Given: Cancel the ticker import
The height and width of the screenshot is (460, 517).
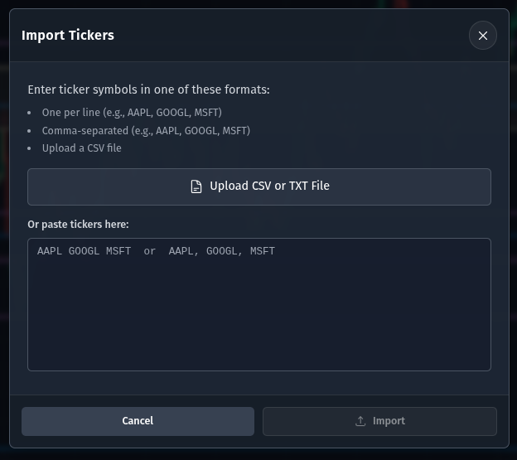Looking at the screenshot, I should pos(138,421).
